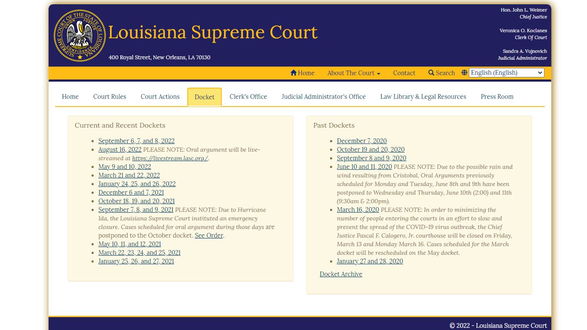587x330 pixels.
Task: Click the 2022 copyright footer text
Action: [x=498, y=326]
